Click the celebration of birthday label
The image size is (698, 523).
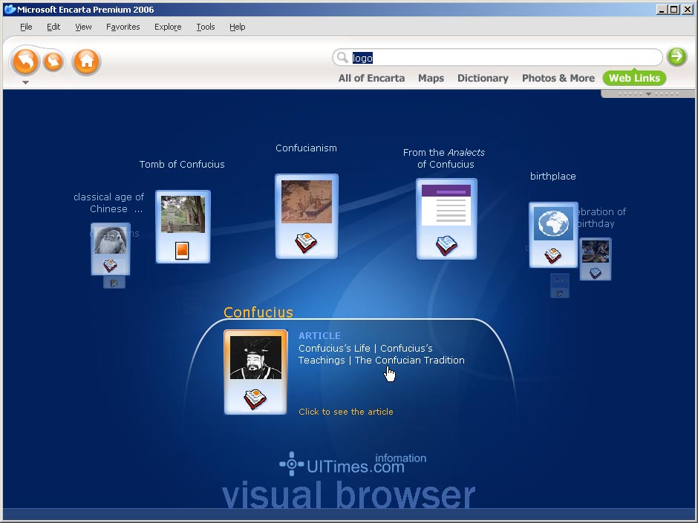pyautogui.click(x=601, y=217)
